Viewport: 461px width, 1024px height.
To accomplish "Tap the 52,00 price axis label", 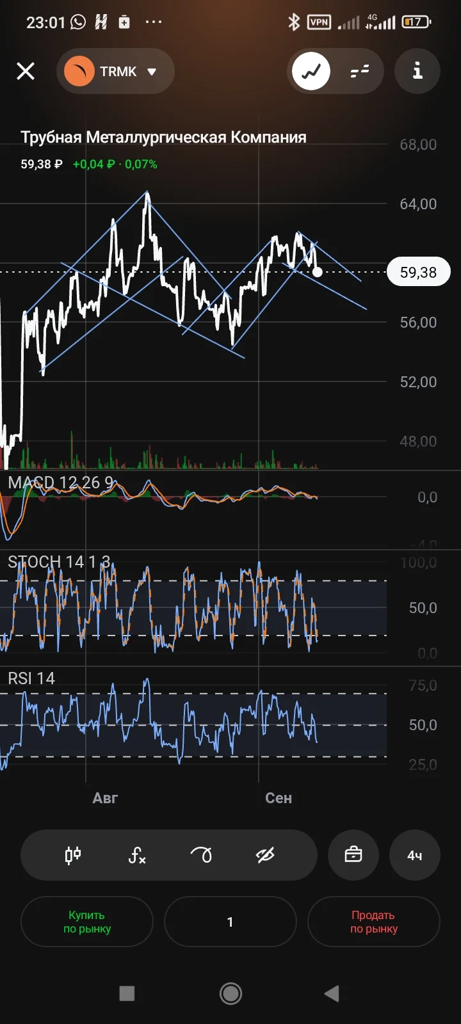I will point(418,382).
